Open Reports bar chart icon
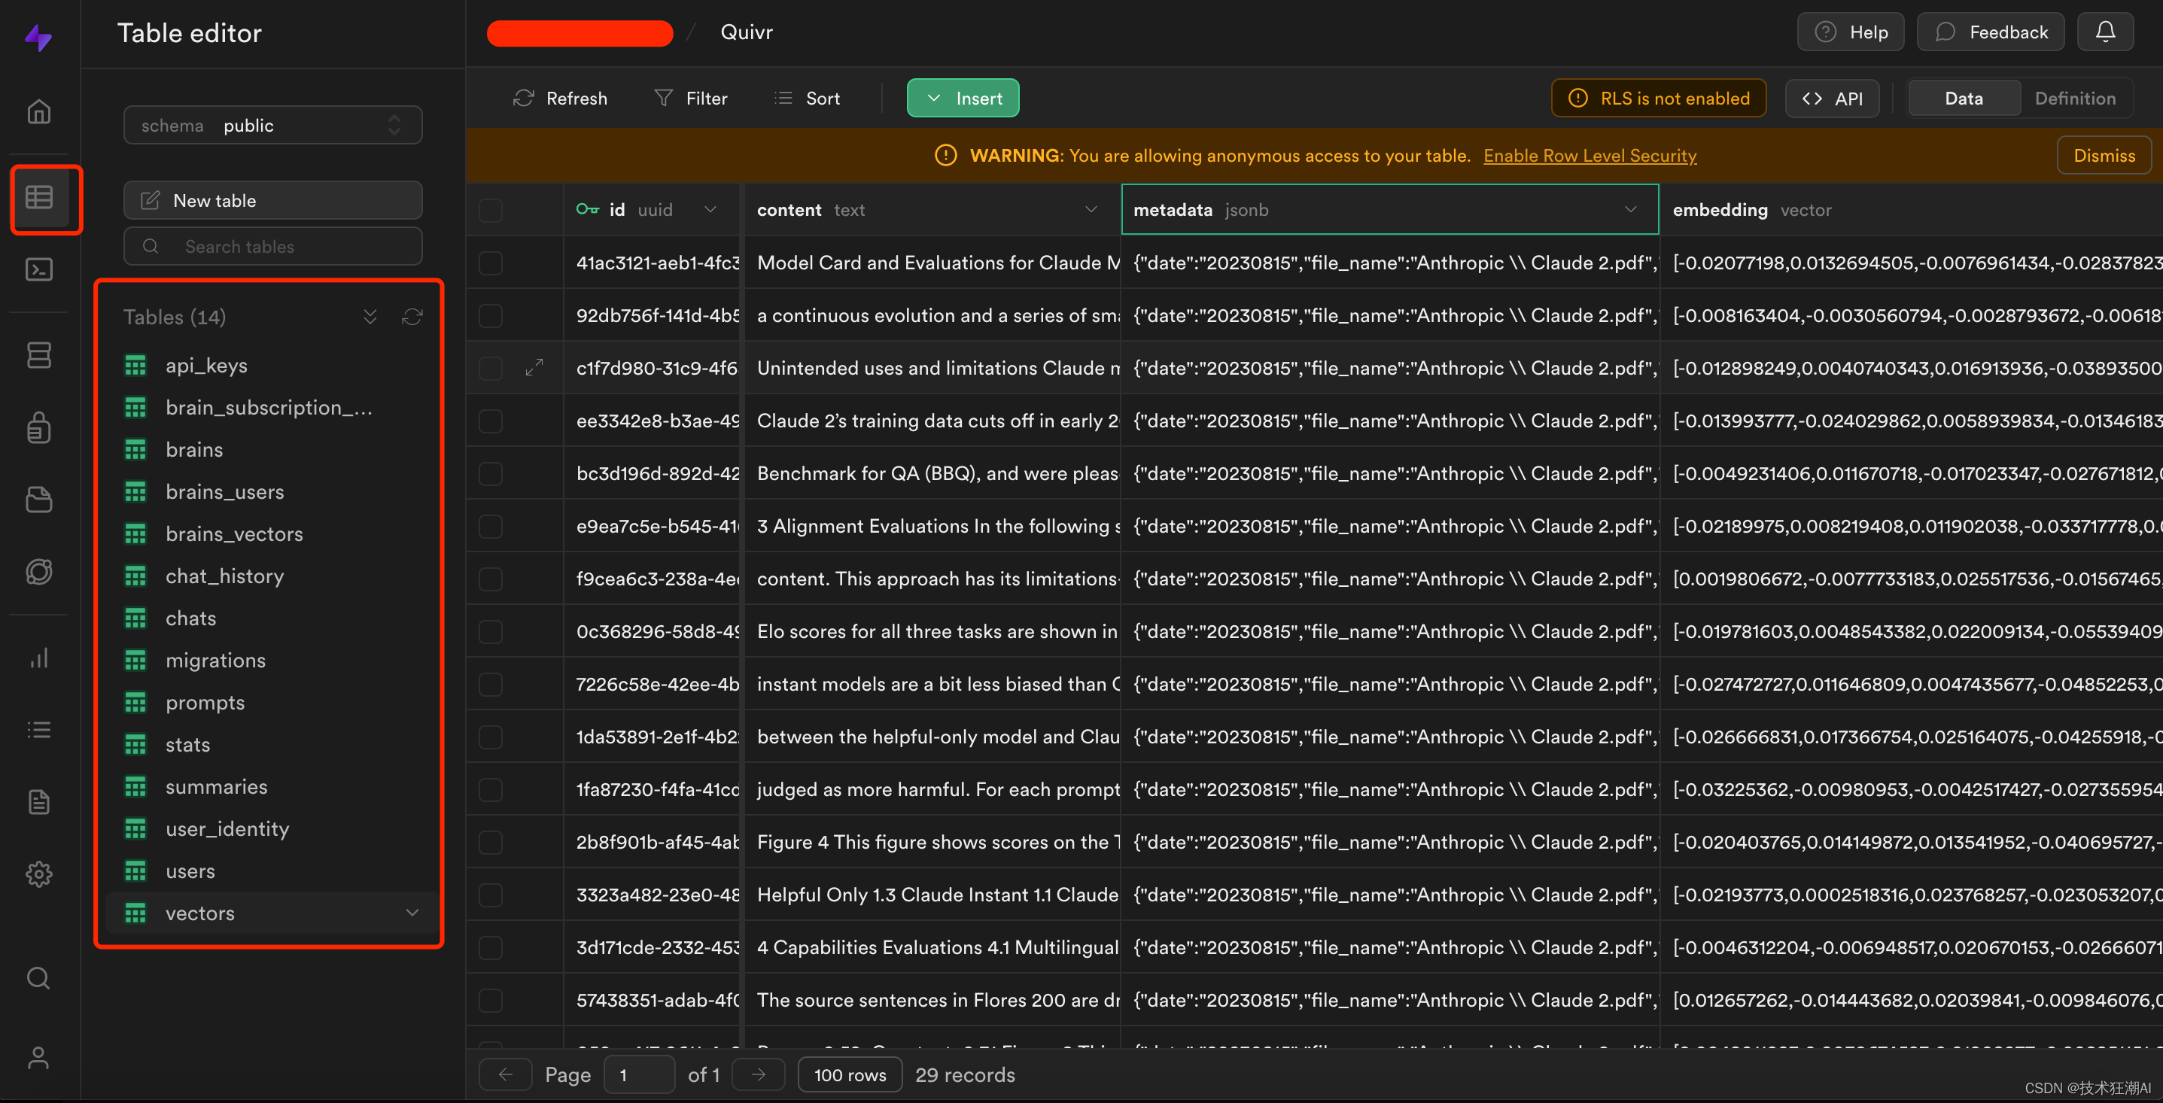Viewport: 2163px width, 1103px height. (x=38, y=658)
